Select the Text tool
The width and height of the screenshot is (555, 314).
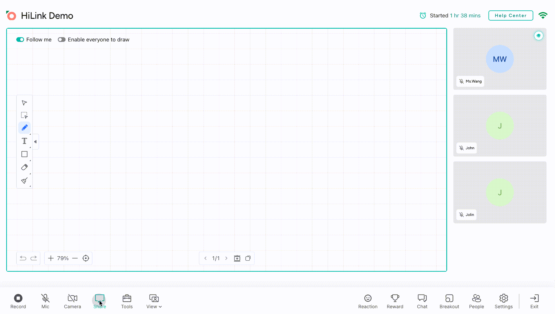tap(24, 141)
